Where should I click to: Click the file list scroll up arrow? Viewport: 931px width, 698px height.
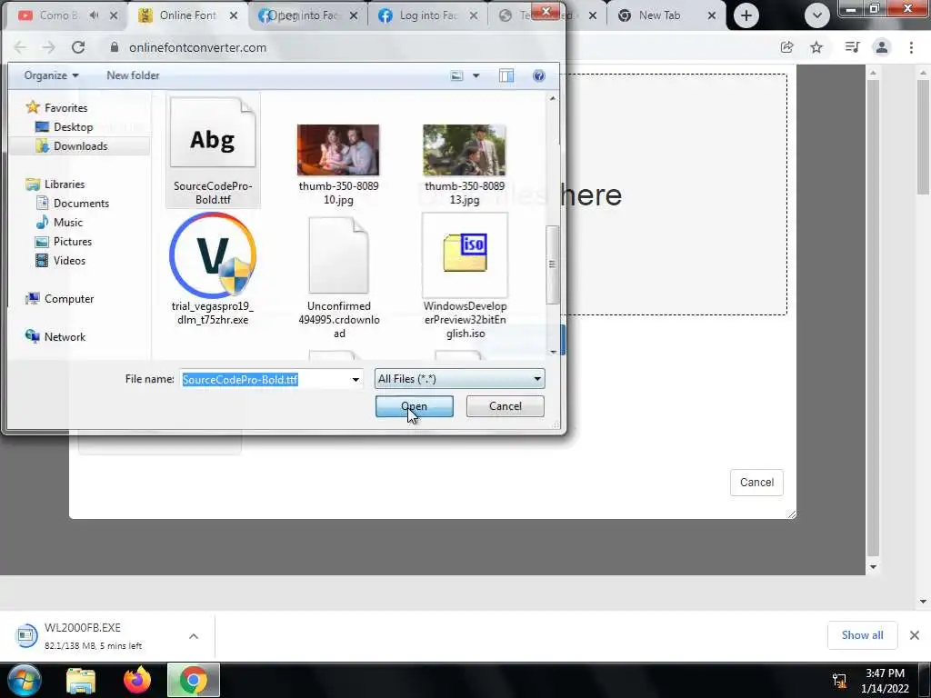[553, 98]
